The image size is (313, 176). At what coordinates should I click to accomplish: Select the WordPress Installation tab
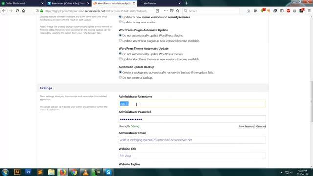[114, 3]
